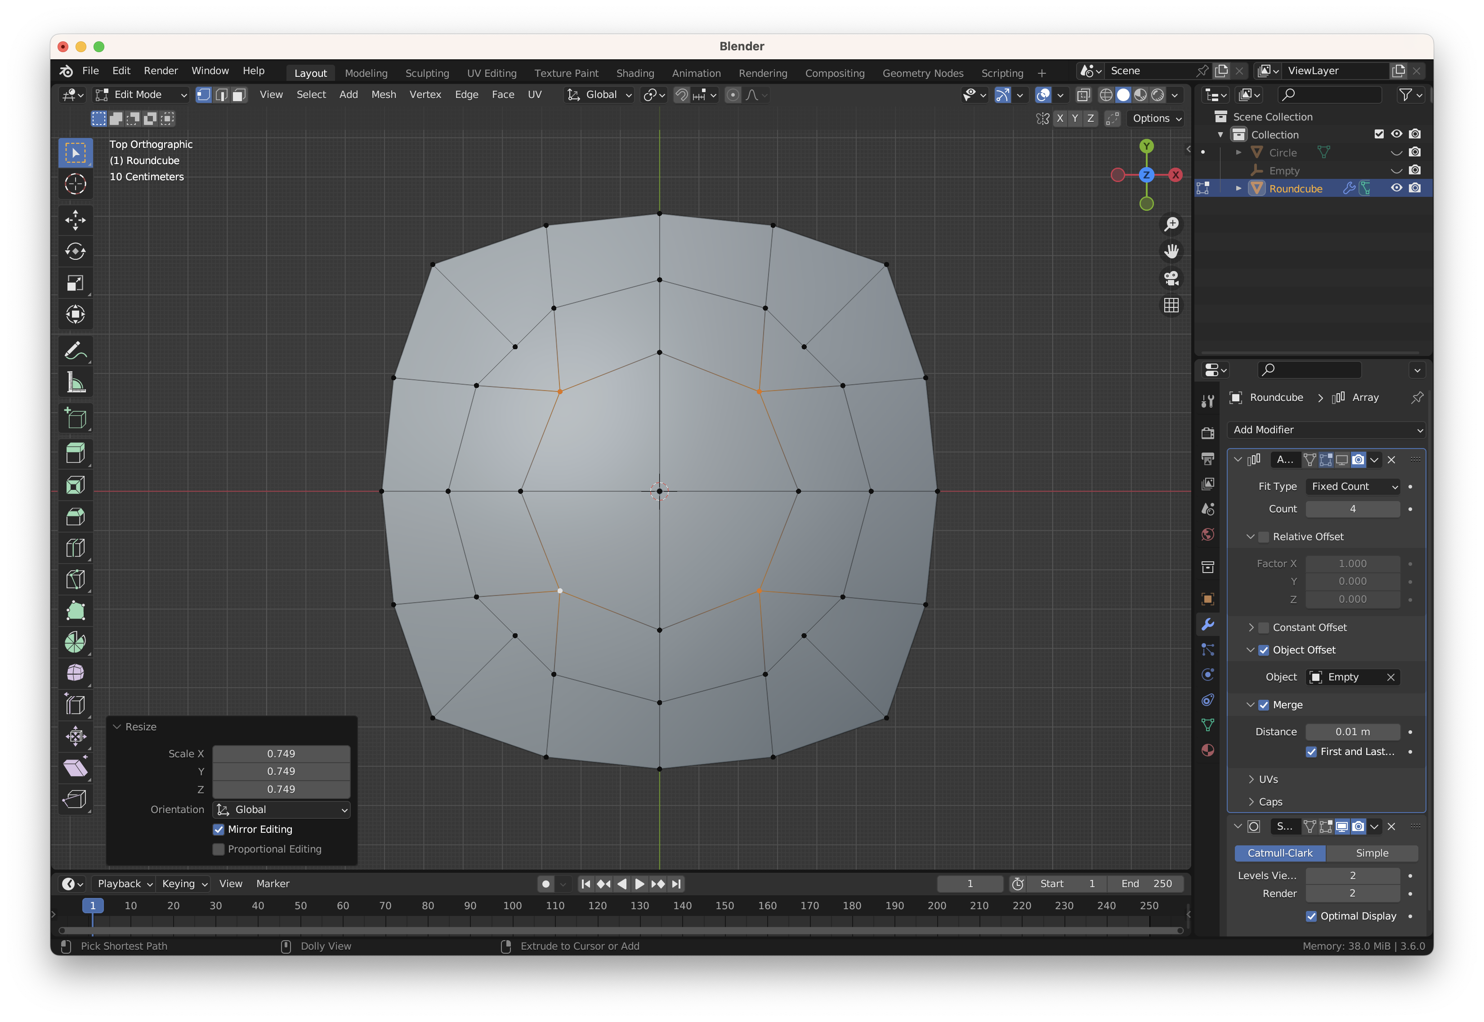Image resolution: width=1484 pixels, height=1022 pixels.
Task: Open the Mesh menu in viewport header
Action: 383,95
